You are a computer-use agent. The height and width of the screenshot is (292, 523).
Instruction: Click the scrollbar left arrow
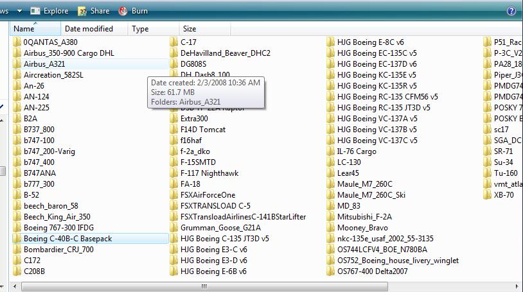(x=14, y=286)
